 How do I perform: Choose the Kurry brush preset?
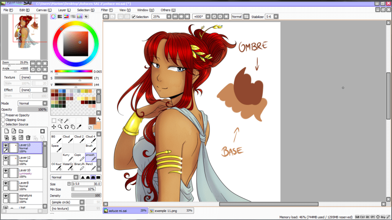coord(68,157)
